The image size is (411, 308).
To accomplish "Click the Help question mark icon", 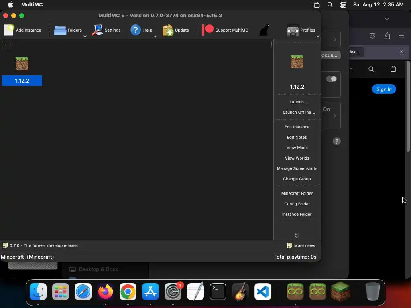I will 136,30.
